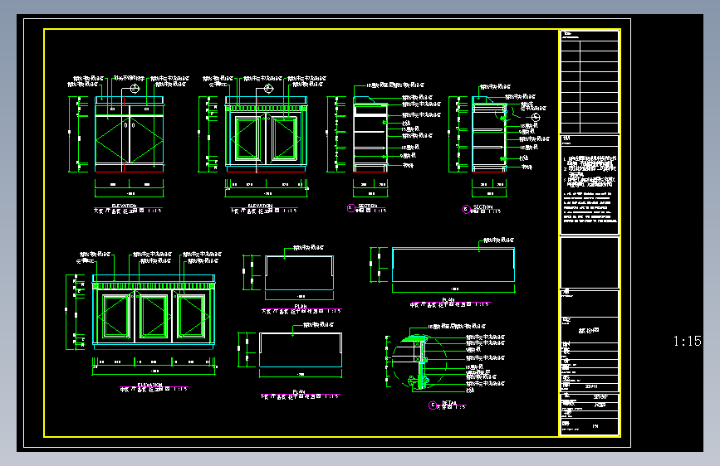Click the PLAN title under the lower middle plan
This screenshot has width=720, height=466.
pyautogui.click(x=299, y=391)
